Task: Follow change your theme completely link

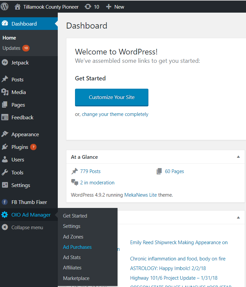Action: [115, 114]
